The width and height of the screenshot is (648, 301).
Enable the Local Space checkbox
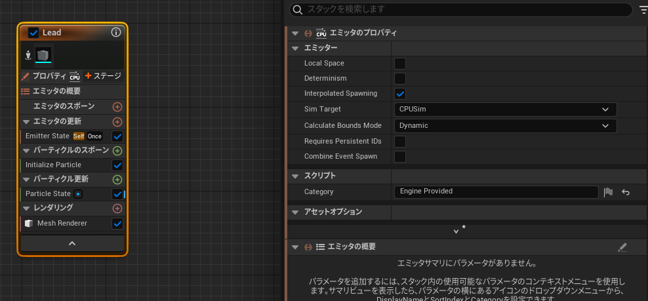[400, 64]
